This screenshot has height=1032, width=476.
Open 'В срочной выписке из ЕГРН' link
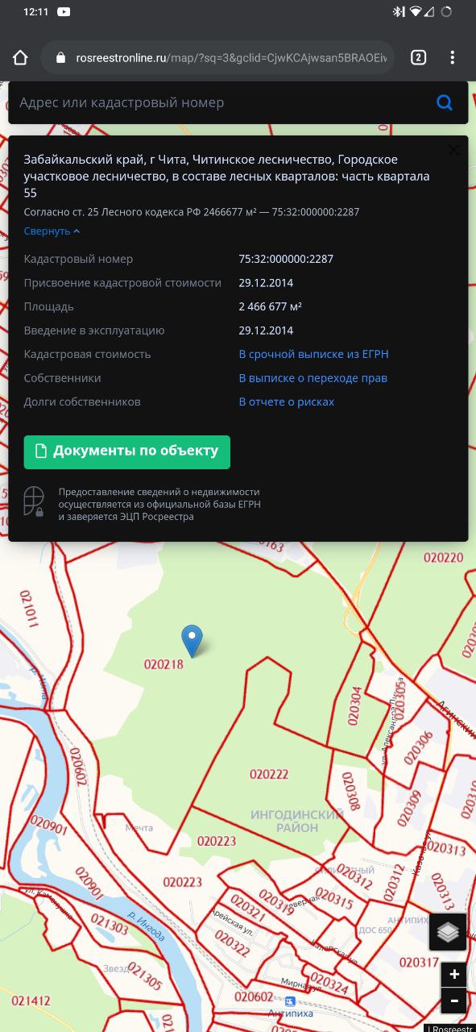click(x=313, y=354)
